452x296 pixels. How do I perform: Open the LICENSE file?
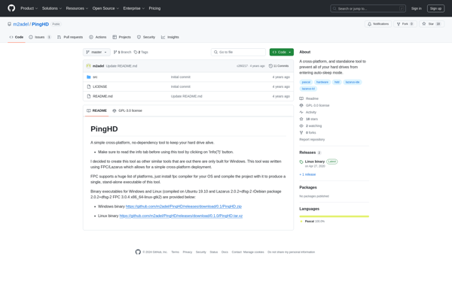point(99,86)
